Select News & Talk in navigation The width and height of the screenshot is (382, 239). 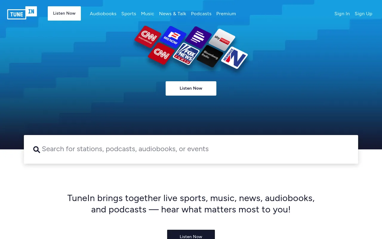[x=172, y=14]
